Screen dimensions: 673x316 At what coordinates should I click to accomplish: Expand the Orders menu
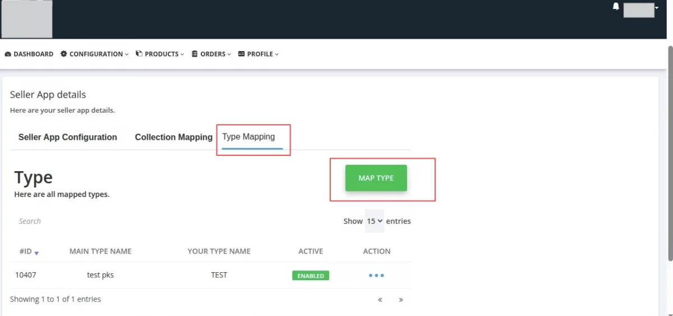point(212,54)
